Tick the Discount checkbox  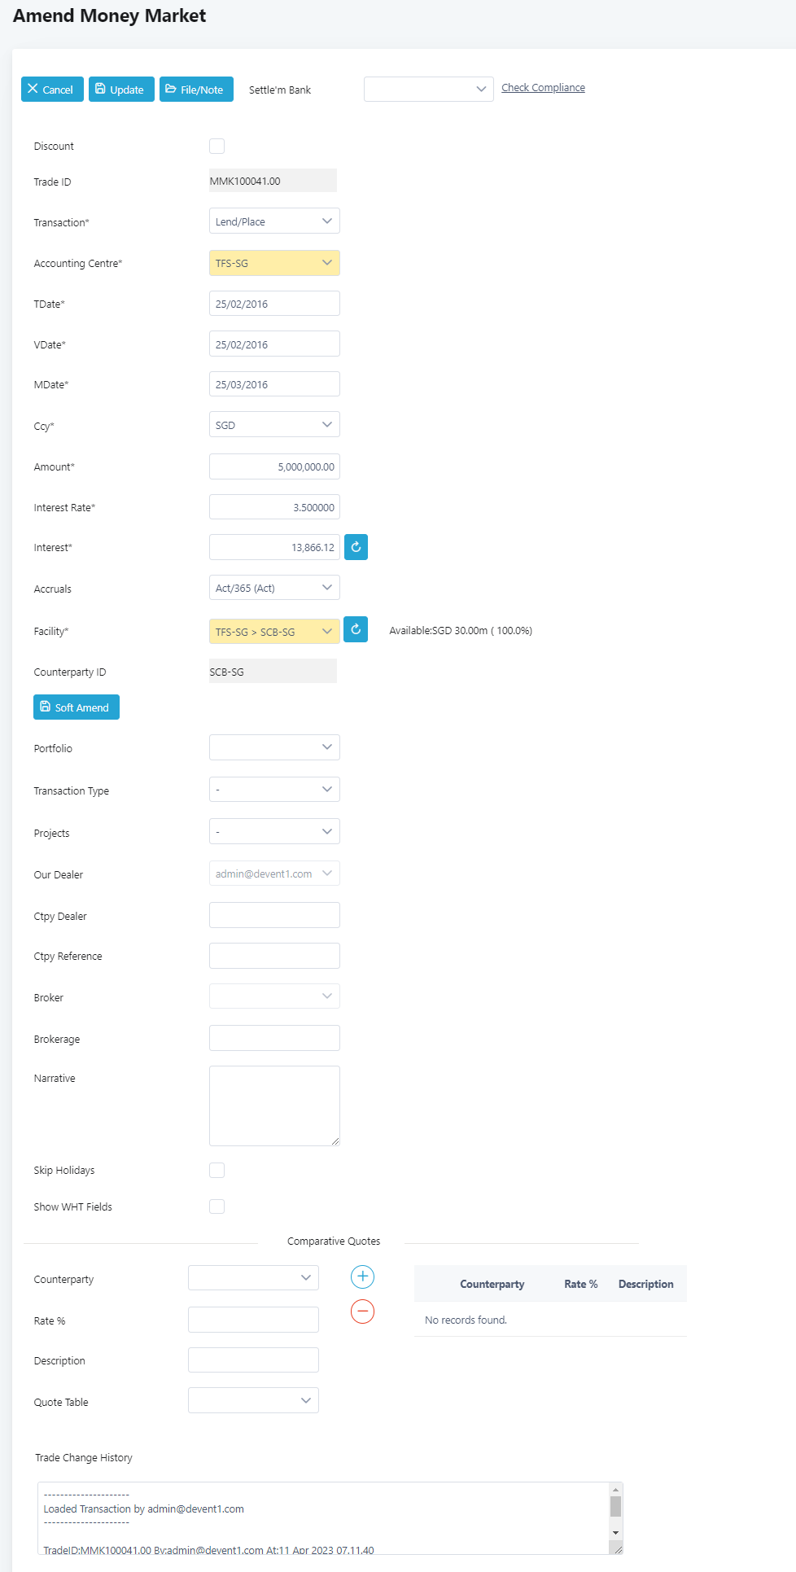[x=216, y=147]
